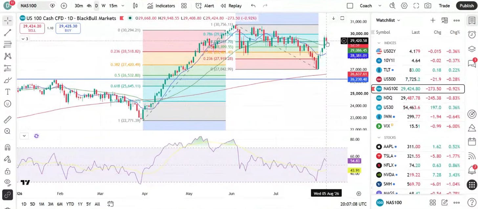This screenshot has width=478, height=209.
Task: Open the watchlist advanced view table icon
Action: click(445, 20)
